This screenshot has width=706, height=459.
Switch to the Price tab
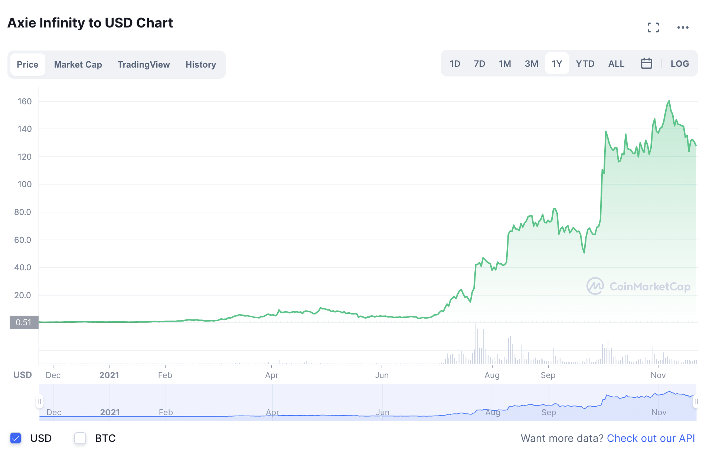[27, 65]
